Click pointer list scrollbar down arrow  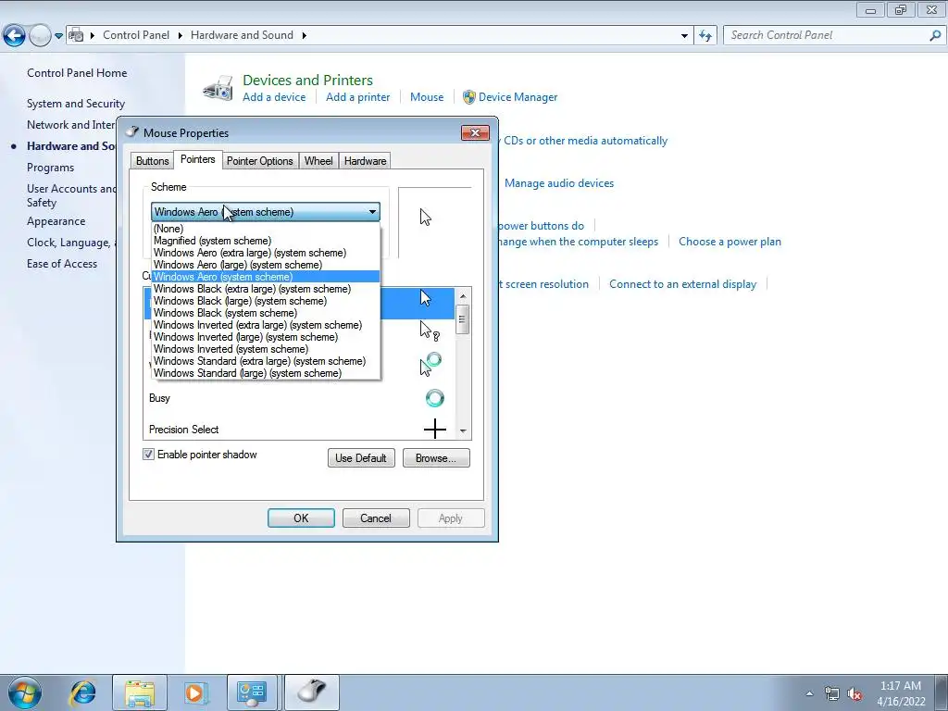pos(463,430)
